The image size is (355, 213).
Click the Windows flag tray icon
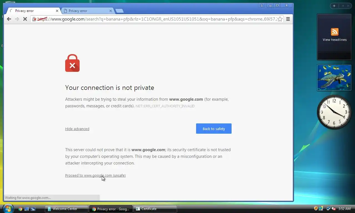pos(321,209)
